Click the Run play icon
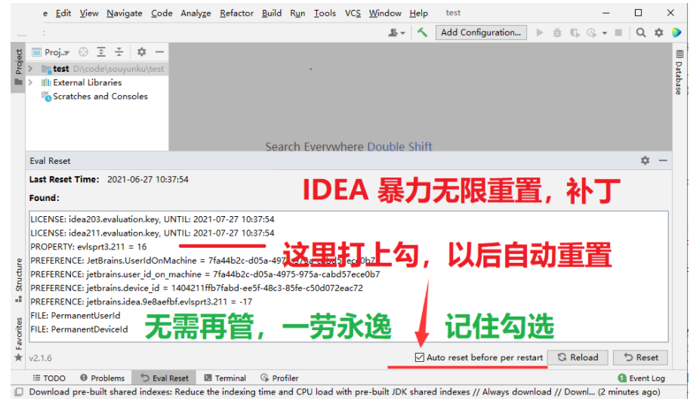 coord(540,32)
